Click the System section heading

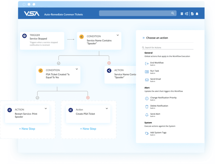[x=148, y=123]
